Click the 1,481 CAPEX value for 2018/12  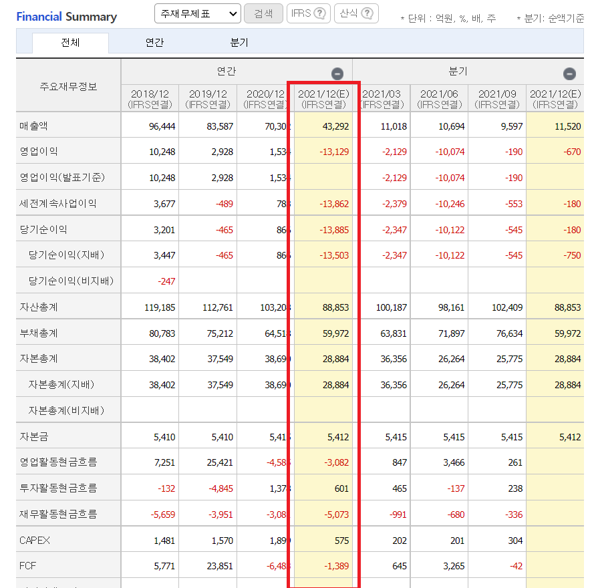(164, 541)
